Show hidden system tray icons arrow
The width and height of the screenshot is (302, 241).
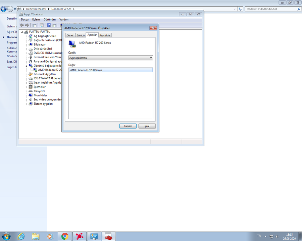pyautogui.click(x=265, y=236)
